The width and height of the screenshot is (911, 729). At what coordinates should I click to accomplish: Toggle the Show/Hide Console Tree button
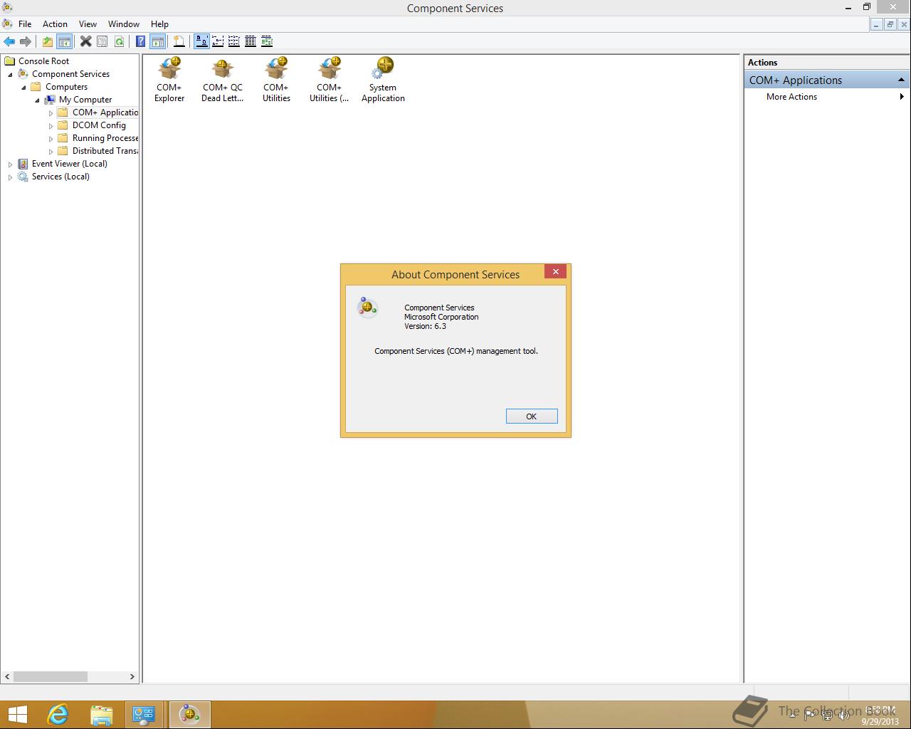(64, 41)
